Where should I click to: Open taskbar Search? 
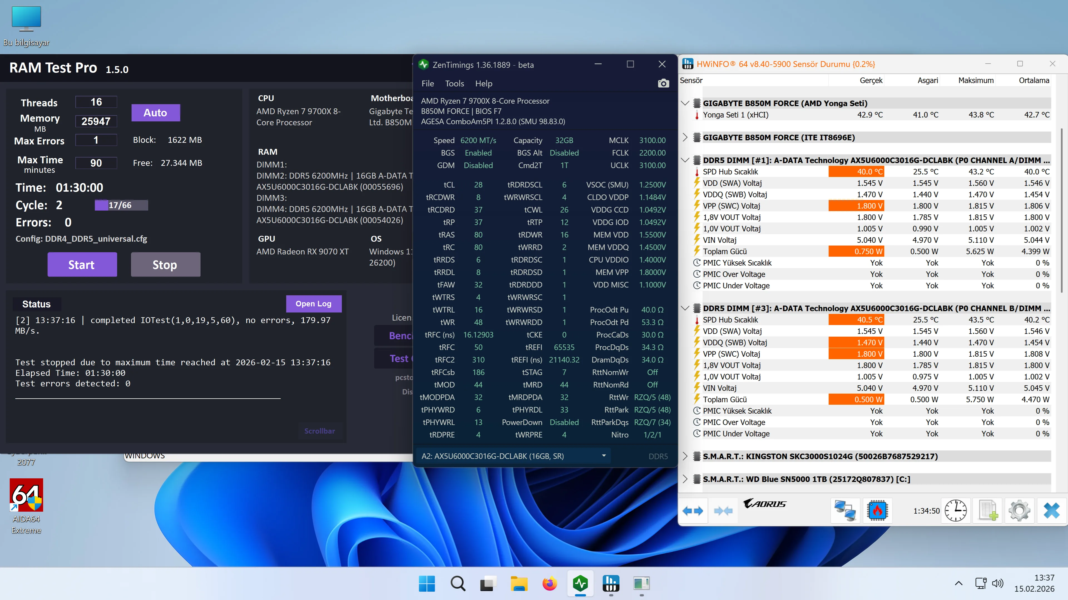click(x=458, y=583)
